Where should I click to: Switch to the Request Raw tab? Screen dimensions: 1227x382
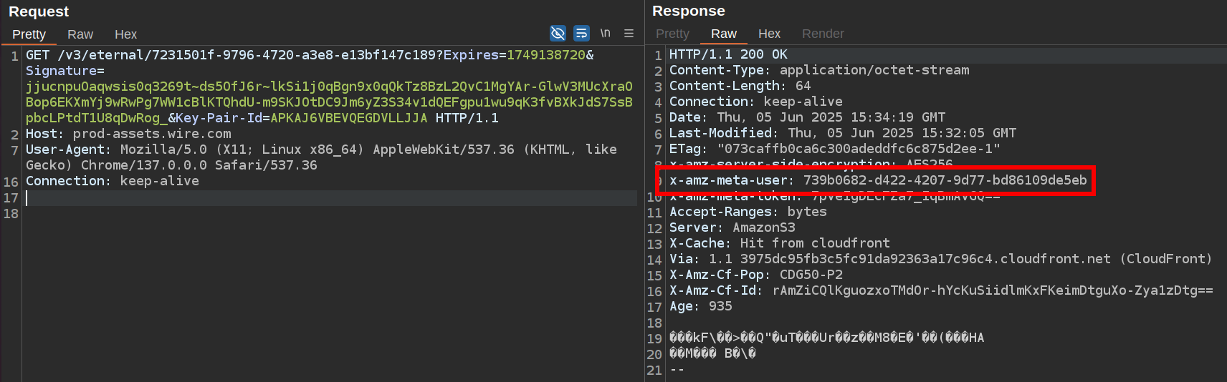pyautogui.click(x=80, y=34)
